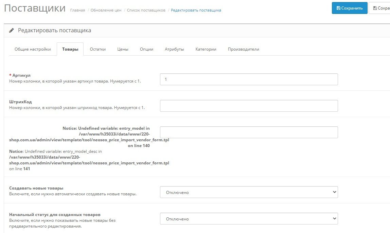Click the pencil icon beside Редактировать поставщика
The height and width of the screenshot is (233, 390).
point(12,30)
